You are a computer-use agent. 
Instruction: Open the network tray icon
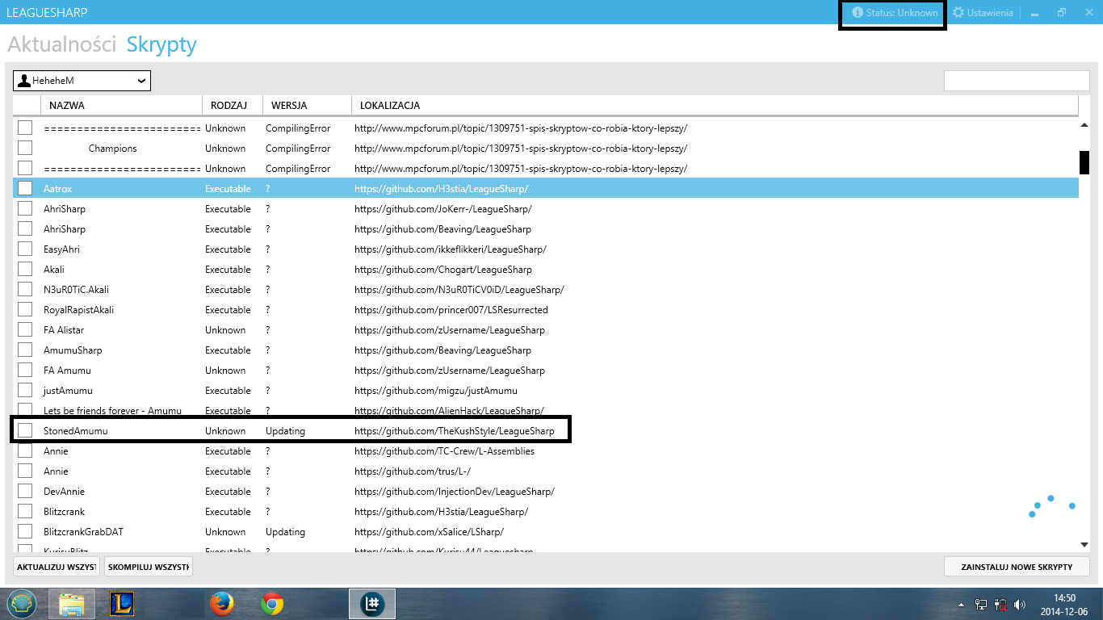(982, 604)
